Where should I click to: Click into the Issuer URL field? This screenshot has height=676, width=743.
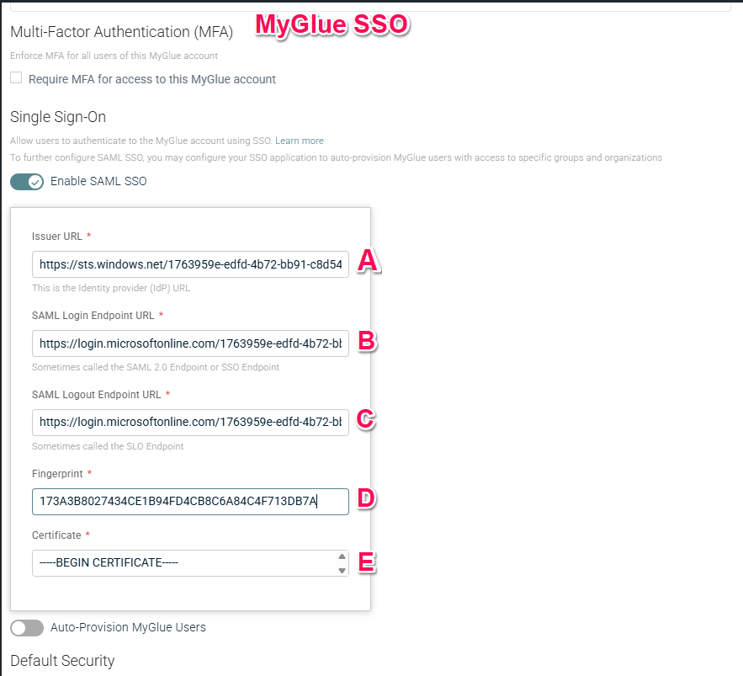tap(190, 264)
